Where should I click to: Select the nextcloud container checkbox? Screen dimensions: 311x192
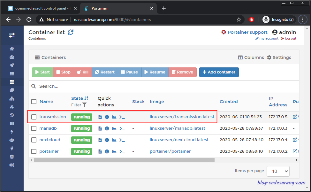(34, 140)
